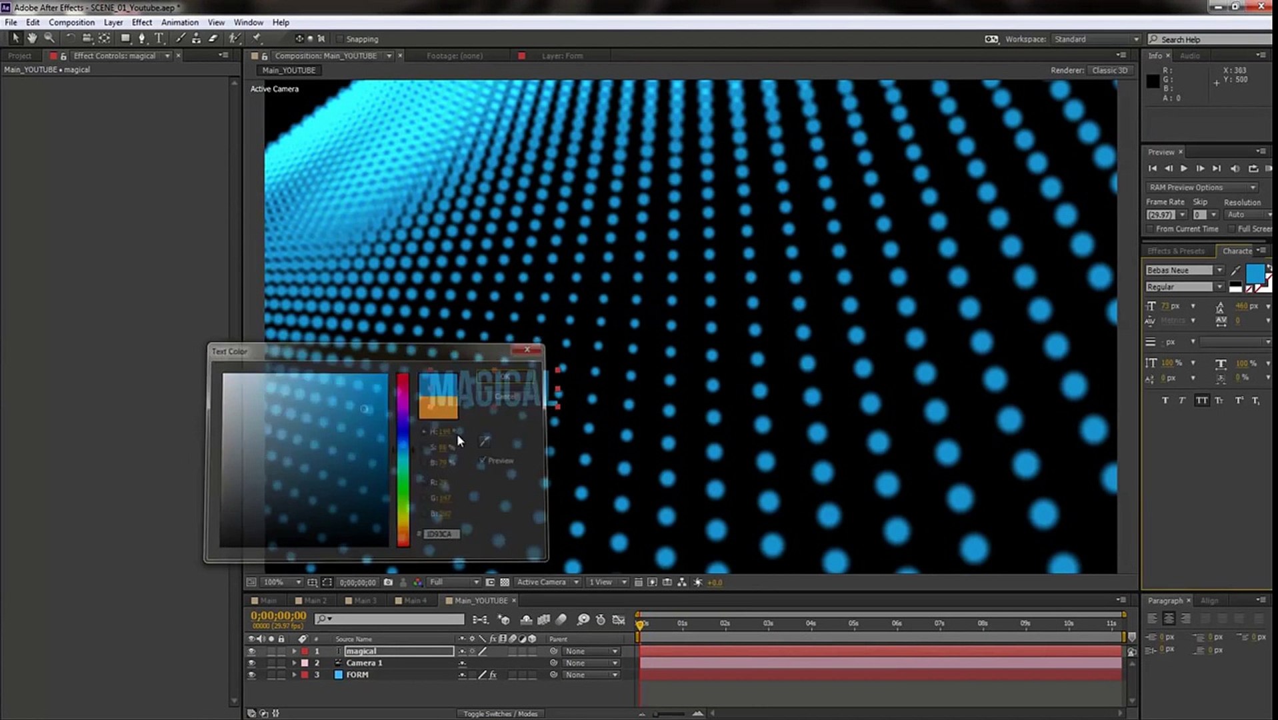1278x720 pixels.
Task: Hide the magical layer via eye icon
Action: click(x=251, y=651)
